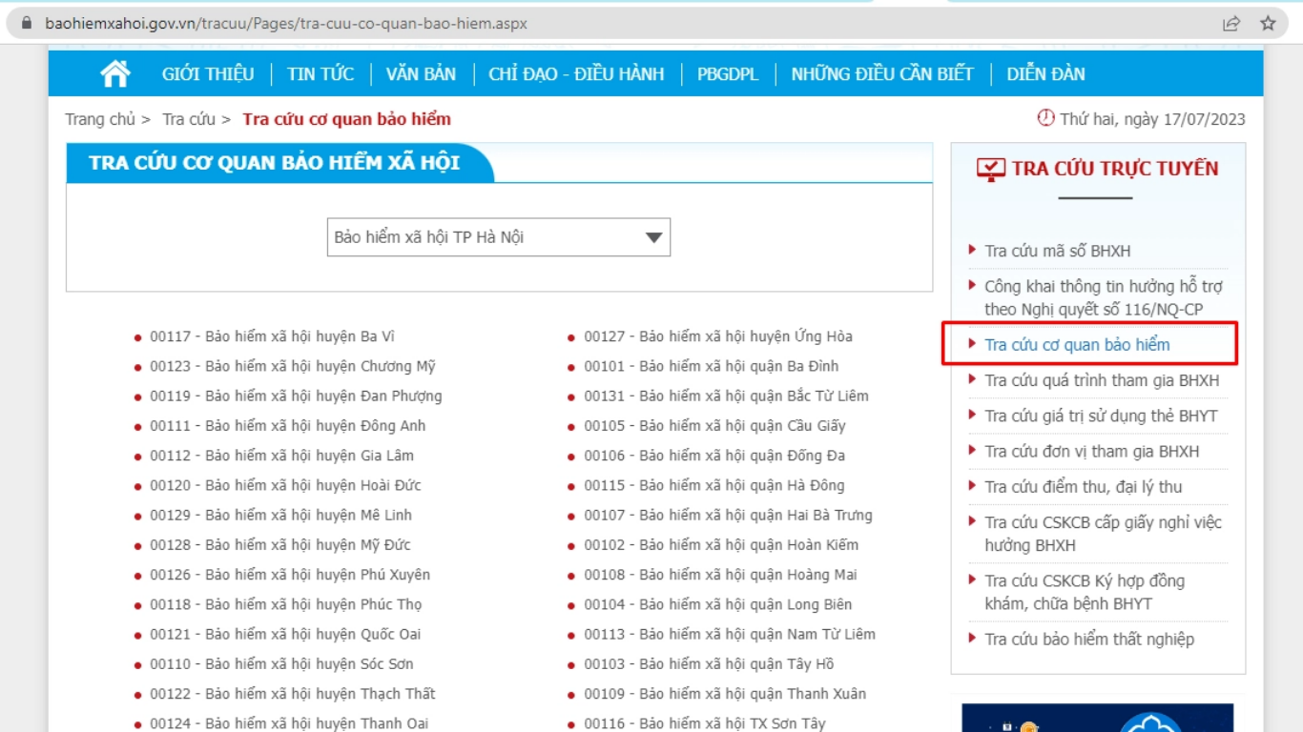Screen dimensions: 1303x732
Task: Navigate to Trang chủ via breadcrumb
Action: 100,119
